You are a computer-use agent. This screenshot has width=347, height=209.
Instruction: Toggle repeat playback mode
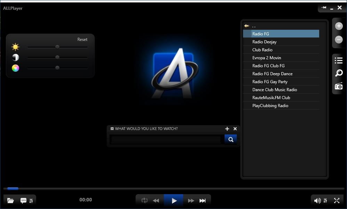[x=144, y=200]
